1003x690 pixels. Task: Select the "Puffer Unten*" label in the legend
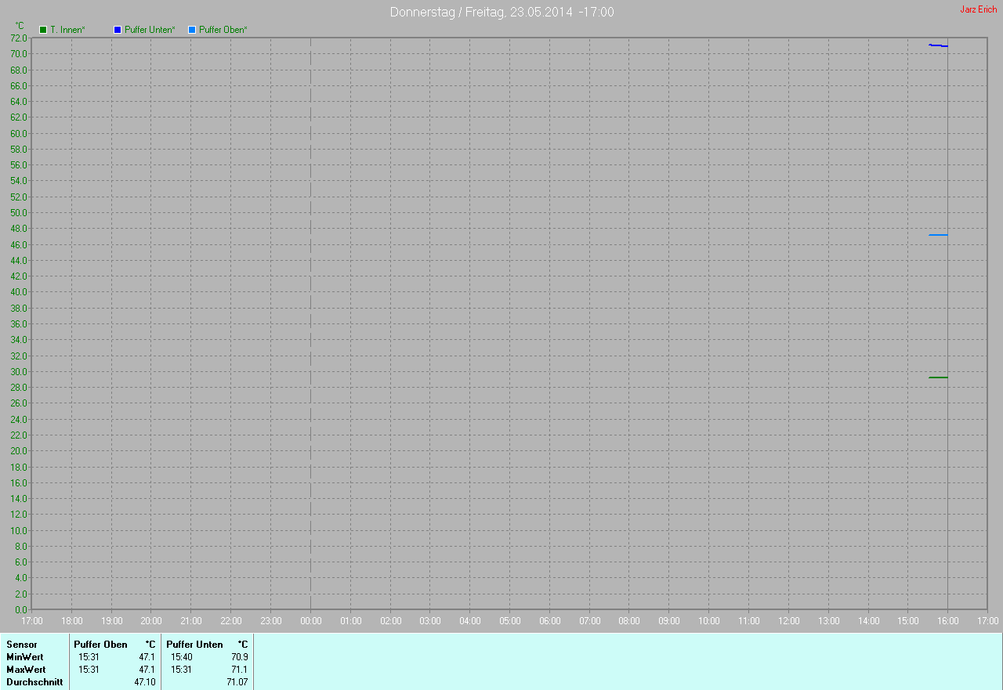(150, 30)
